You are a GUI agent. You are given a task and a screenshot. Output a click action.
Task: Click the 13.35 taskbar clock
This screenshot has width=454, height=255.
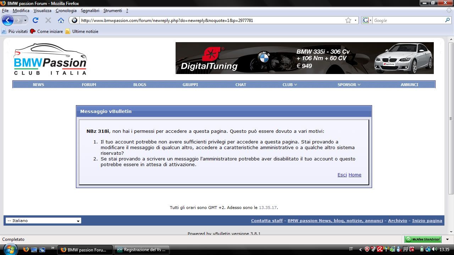(444, 249)
